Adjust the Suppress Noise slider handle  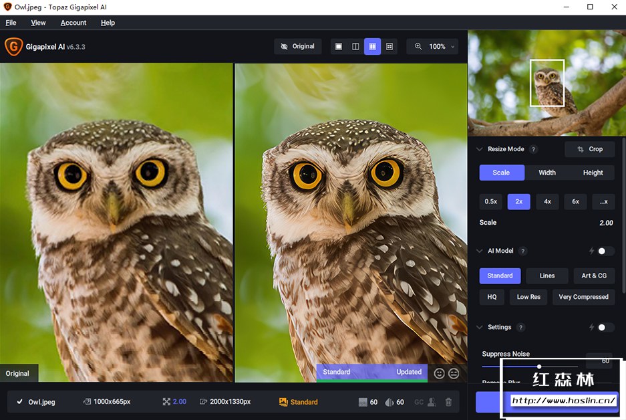[539, 366]
